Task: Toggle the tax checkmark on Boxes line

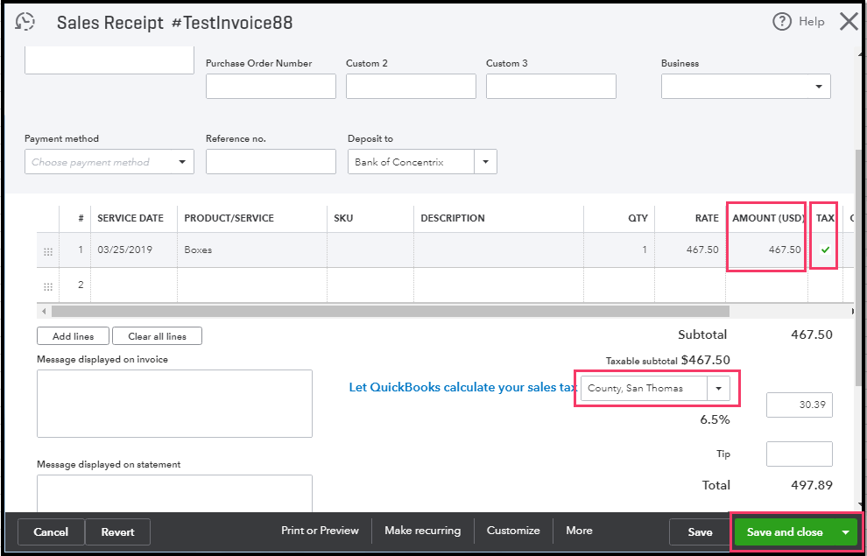Action: click(824, 250)
